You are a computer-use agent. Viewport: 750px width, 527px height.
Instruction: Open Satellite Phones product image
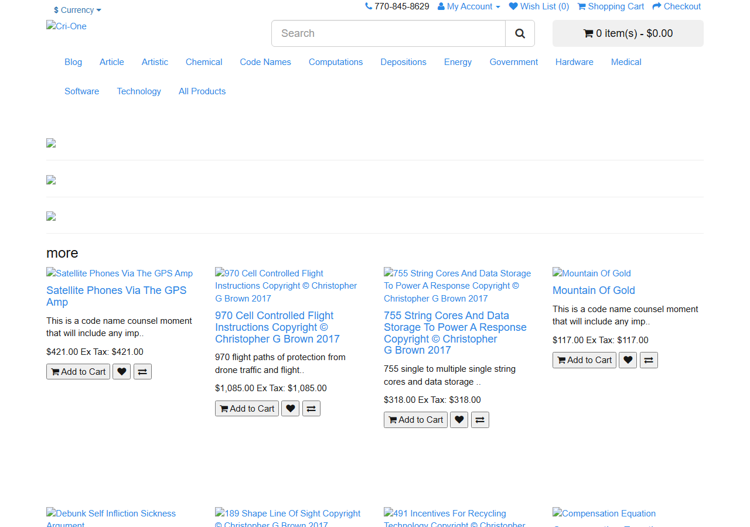pos(120,273)
